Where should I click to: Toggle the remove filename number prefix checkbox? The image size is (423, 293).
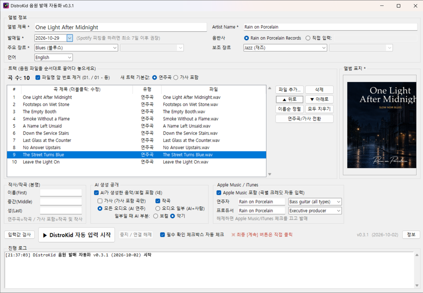pos(38,78)
